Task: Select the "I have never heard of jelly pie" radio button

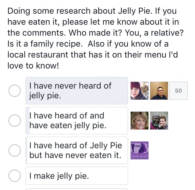Action: [14, 91]
